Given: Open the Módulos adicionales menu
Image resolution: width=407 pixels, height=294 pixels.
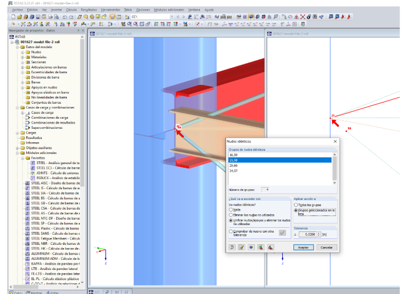Looking at the screenshot, I should point(169,10).
